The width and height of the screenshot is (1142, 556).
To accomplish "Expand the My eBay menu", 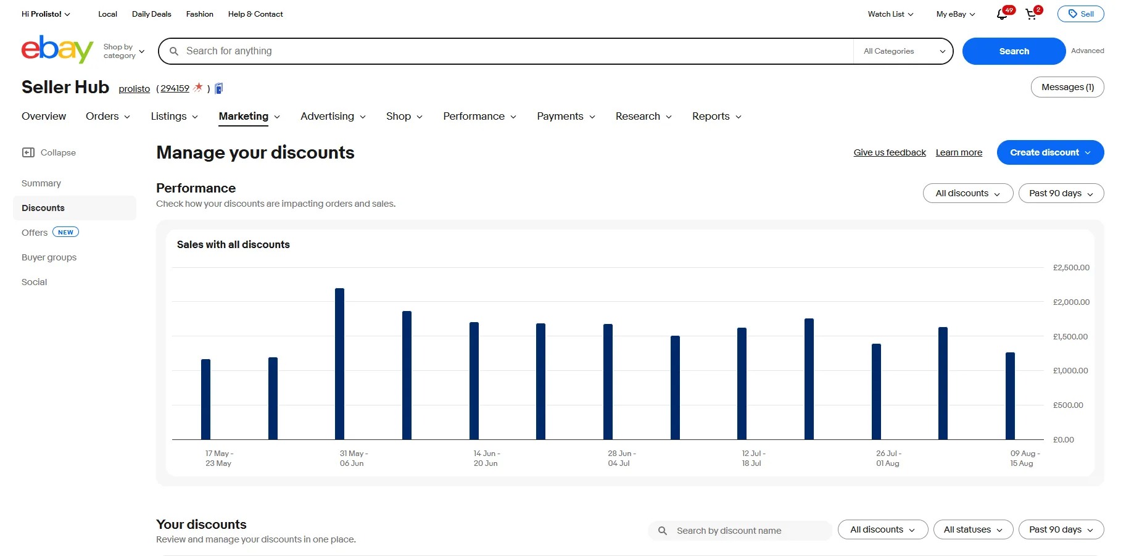I will pos(956,14).
